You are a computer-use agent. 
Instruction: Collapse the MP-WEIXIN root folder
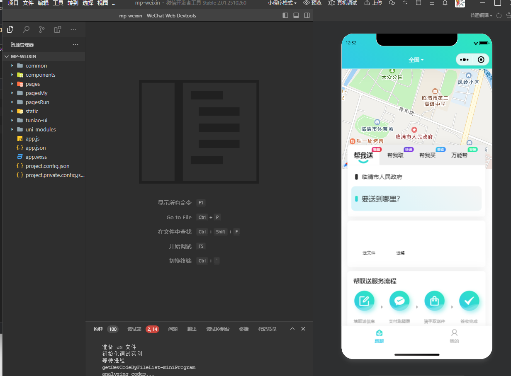click(44, 56)
